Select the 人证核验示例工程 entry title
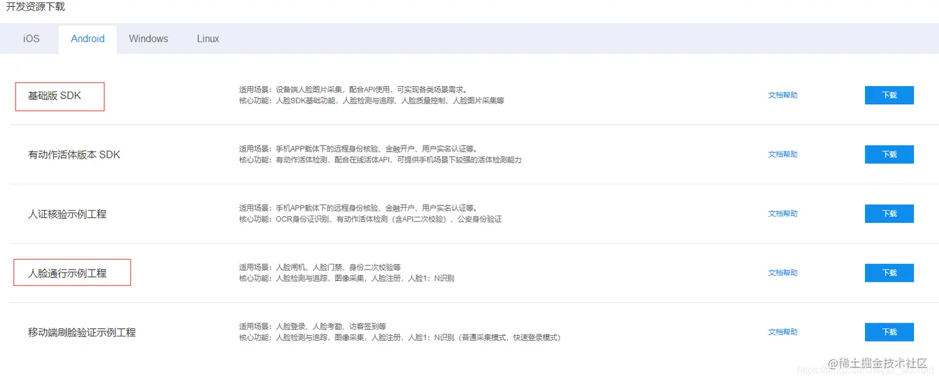This screenshot has height=381, width=939. tap(68, 213)
